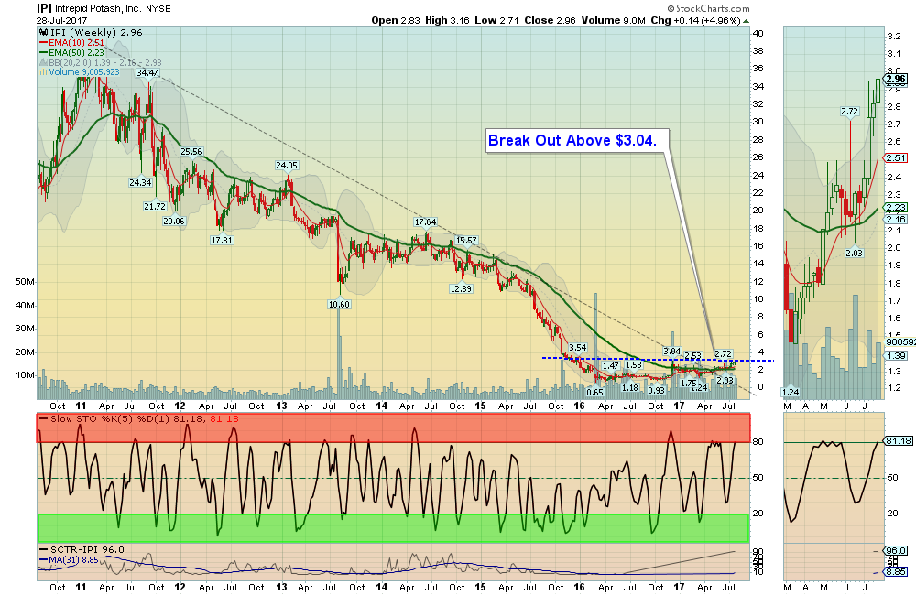This screenshot has width=916, height=595.
Task: Click the green EMA(50) legend line
Action: click(x=43, y=52)
